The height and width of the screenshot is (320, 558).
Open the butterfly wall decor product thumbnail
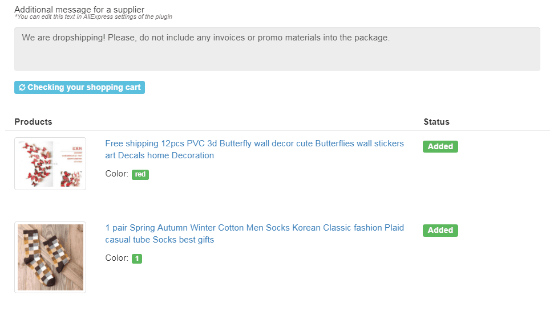pyautogui.click(x=50, y=164)
